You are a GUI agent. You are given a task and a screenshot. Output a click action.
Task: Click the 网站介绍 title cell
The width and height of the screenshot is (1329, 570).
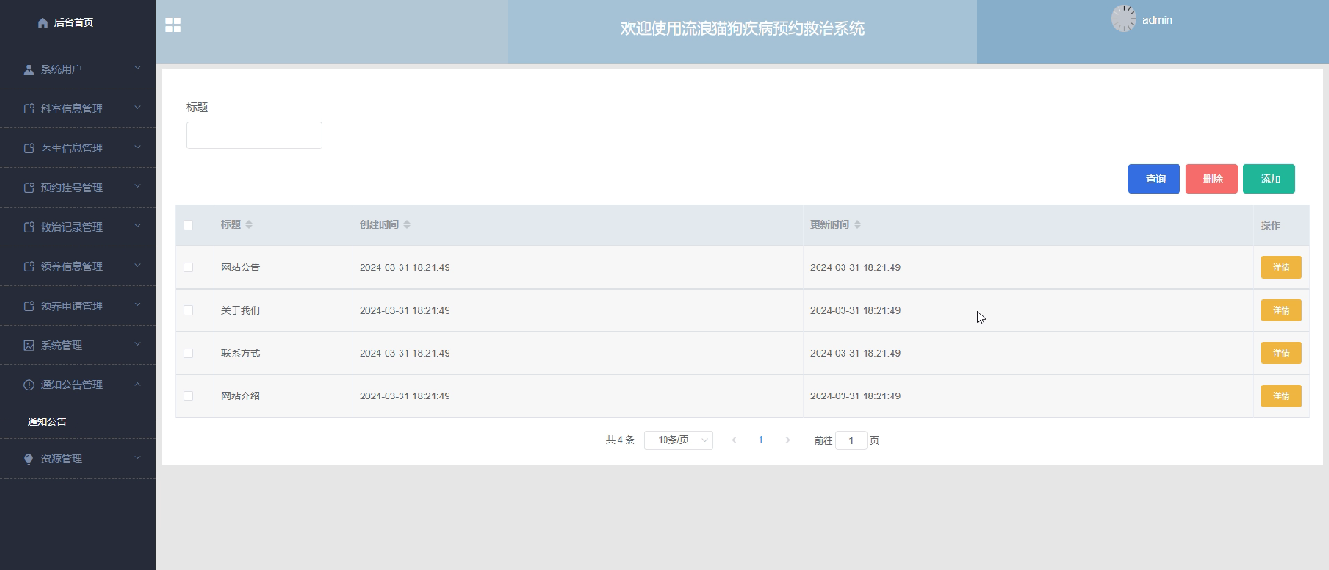click(241, 396)
